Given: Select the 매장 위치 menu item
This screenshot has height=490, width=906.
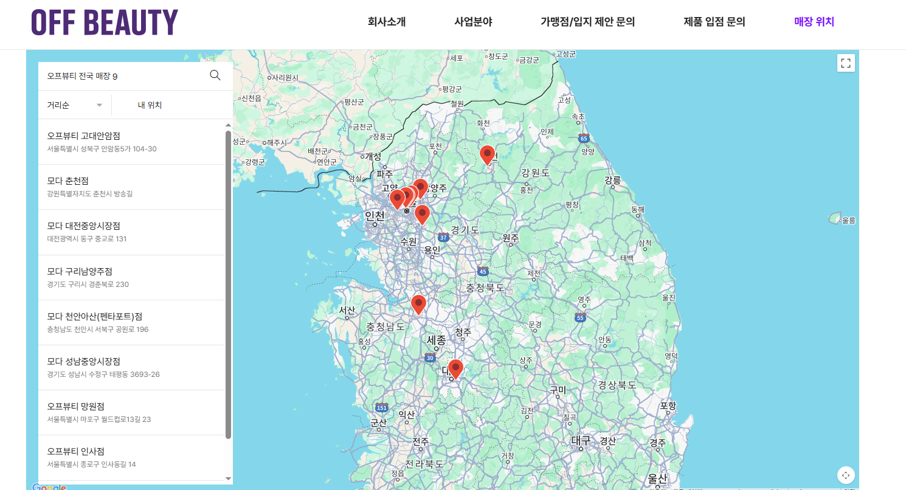Looking at the screenshot, I should pyautogui.click(x=814, y=22).
